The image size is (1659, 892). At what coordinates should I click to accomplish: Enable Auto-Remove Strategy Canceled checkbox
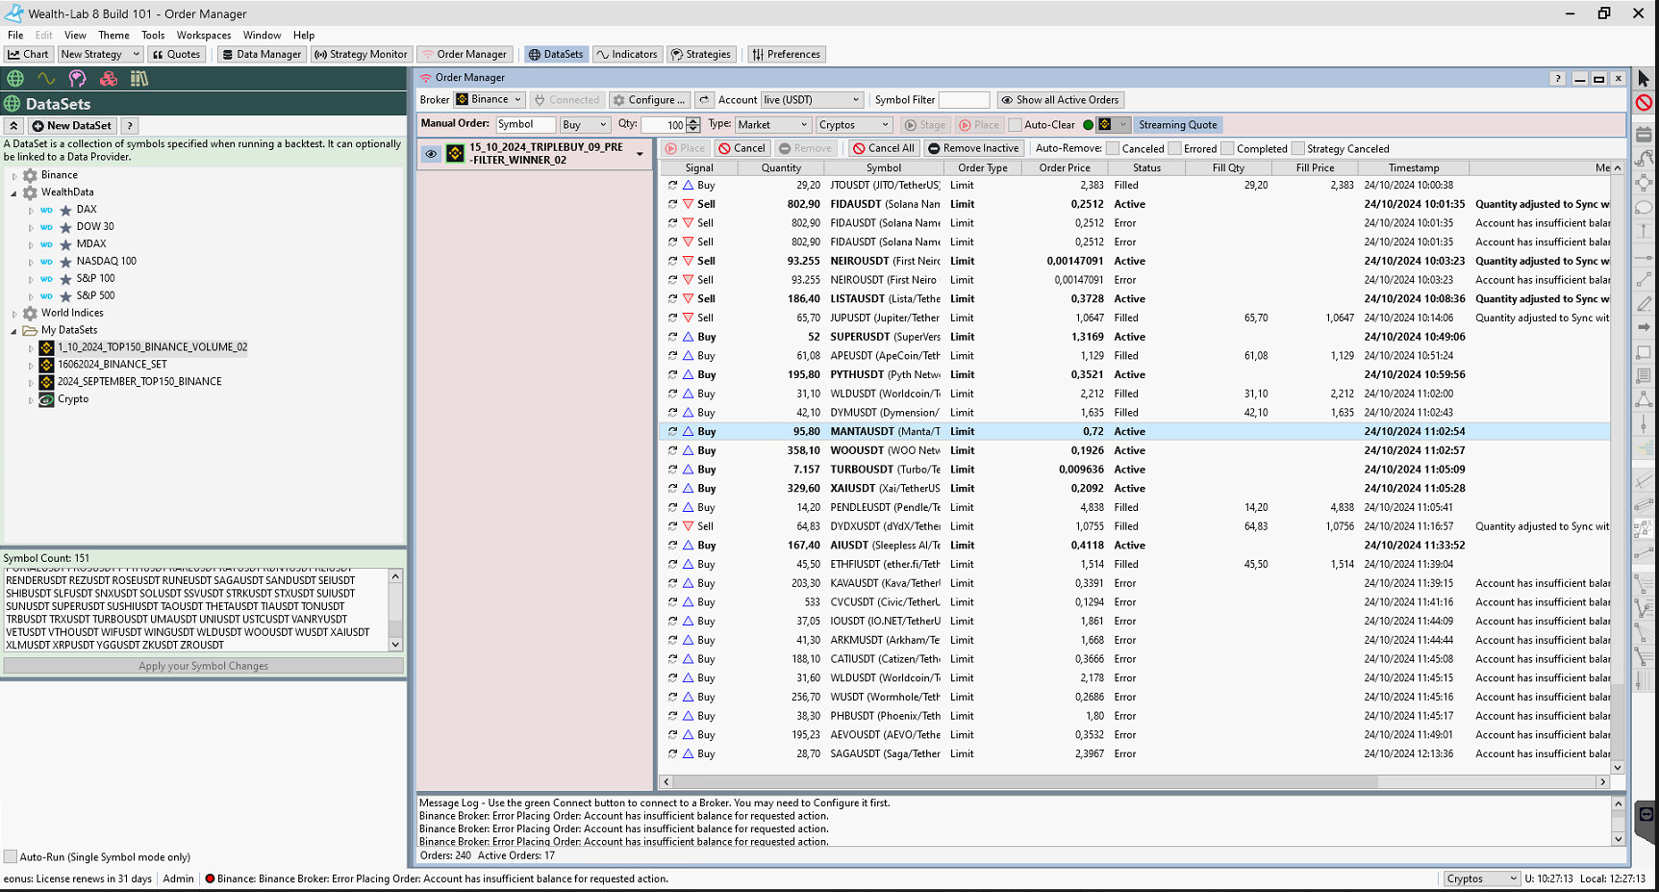(1298, 149)
